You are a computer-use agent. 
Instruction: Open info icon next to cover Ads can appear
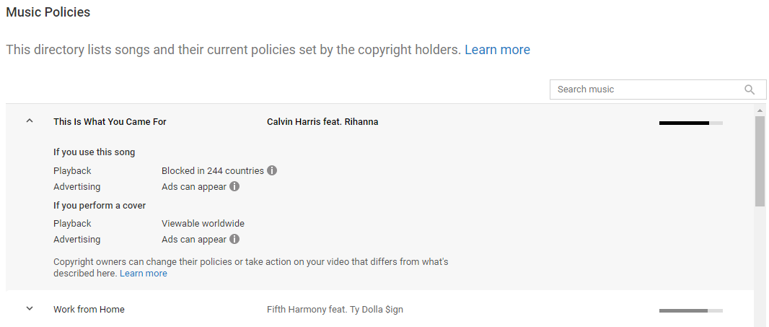point(234,239)
